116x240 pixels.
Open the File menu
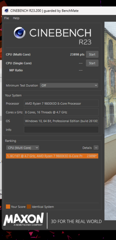tap(7, 18)
